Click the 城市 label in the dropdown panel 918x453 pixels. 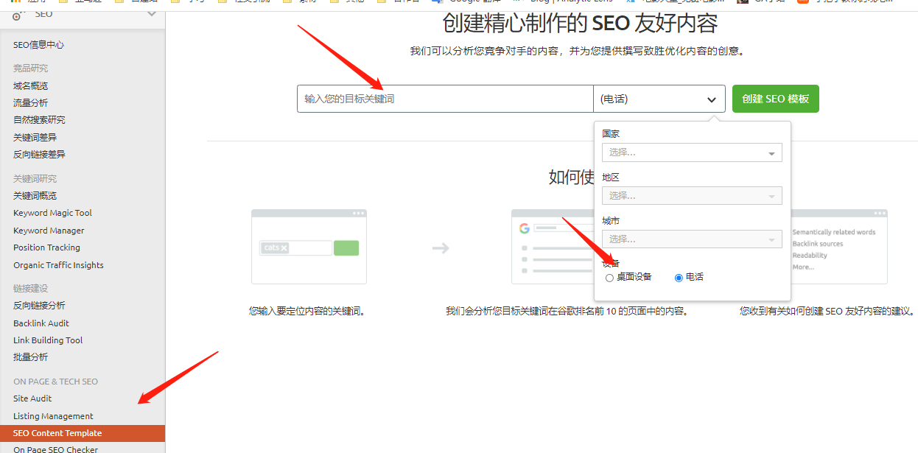pyautogui.click(x=611, y=221)
